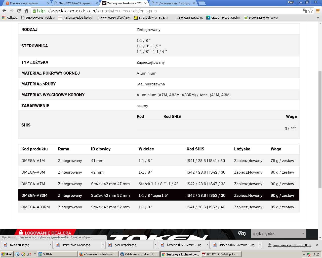The width and height of the screenshot is (322, 258).
Task: Select the OMEGA-A1M product code cell
Action: click(33, 161)
